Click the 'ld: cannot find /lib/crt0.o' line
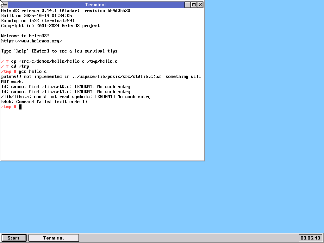This screenshot has height=243, width=324. (65, 87)
